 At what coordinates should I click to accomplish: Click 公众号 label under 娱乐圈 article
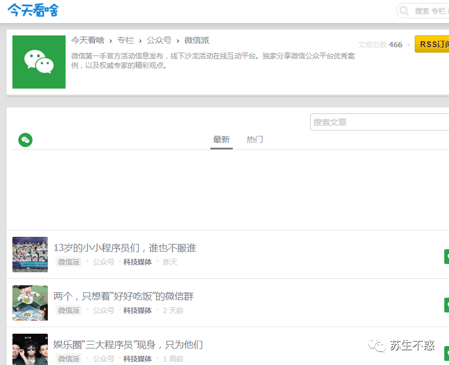tap(103, 359)
